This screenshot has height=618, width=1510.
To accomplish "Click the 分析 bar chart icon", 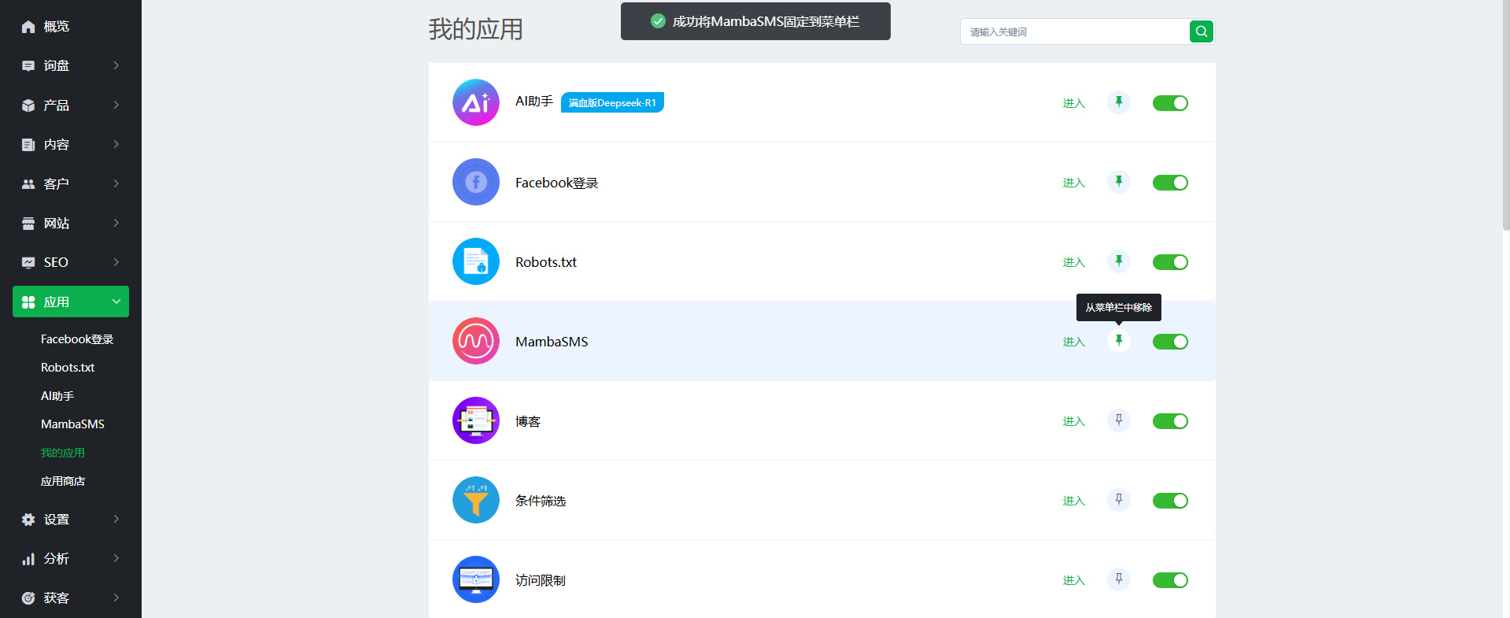I will [28, 559].
